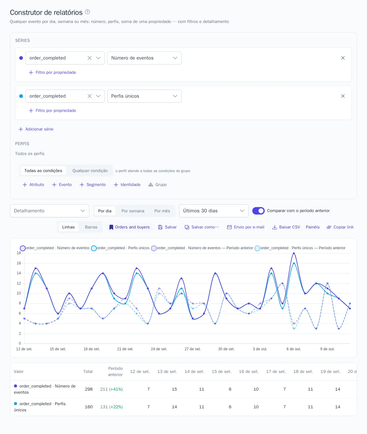Add an Evento condition

(x=62, y=184)
